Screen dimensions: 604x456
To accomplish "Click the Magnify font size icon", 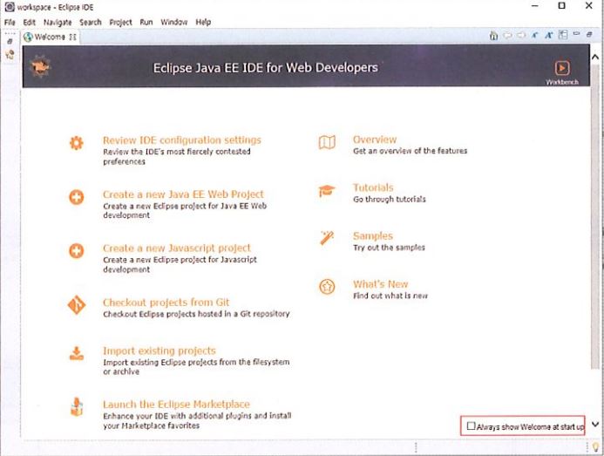I will pos(548,36).
